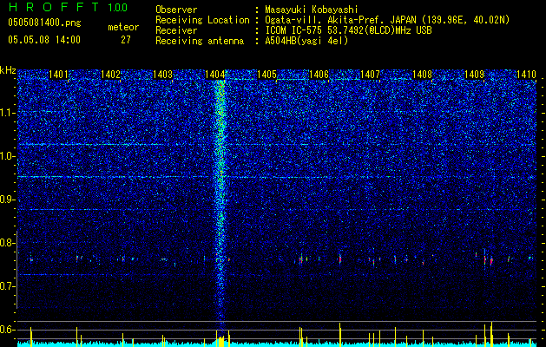Viewport: 546px width, 347px height.
Task: Select the ICOM IC-575 receiver description
Action: (348, 30)
